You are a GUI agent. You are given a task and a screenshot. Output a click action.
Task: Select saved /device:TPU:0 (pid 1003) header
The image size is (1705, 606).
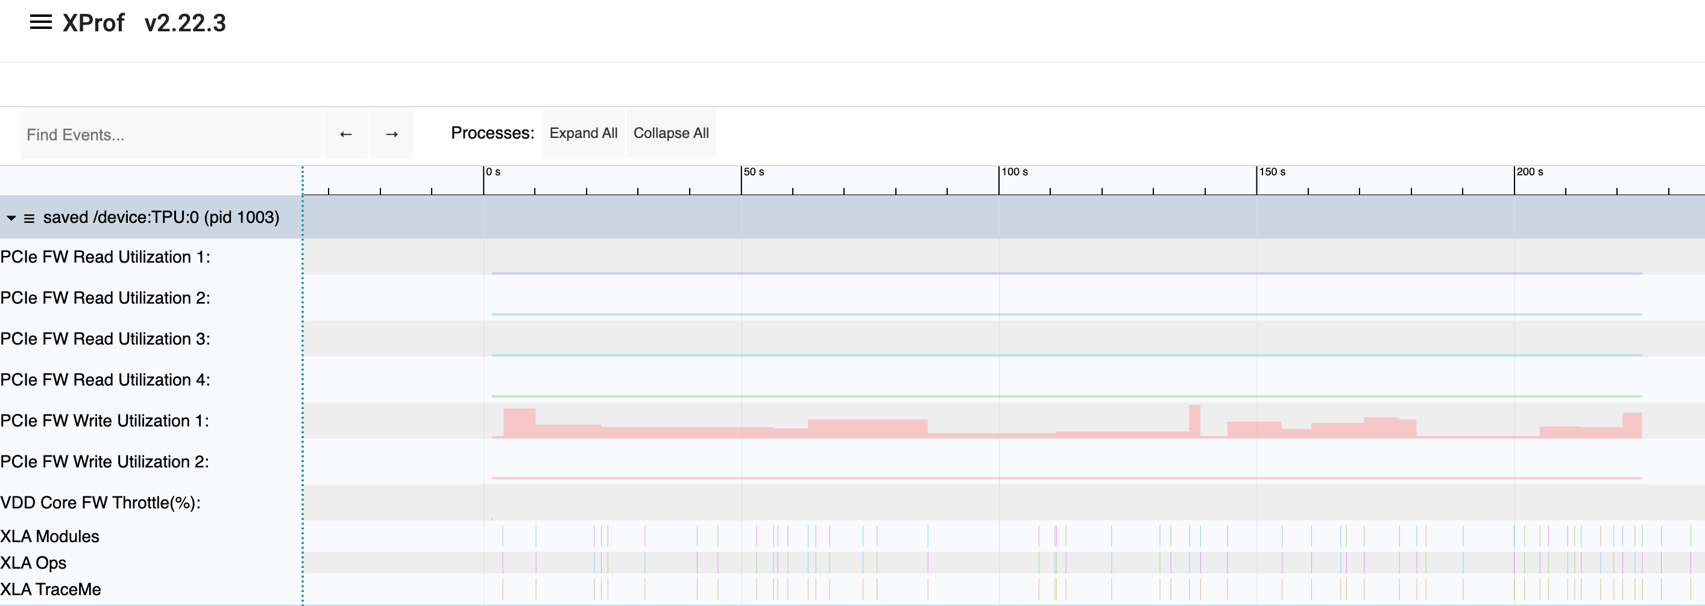pyautogui.click(x=161, y=217)
